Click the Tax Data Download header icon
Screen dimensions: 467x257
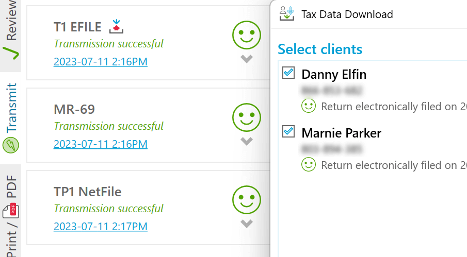tap(287, 14)
